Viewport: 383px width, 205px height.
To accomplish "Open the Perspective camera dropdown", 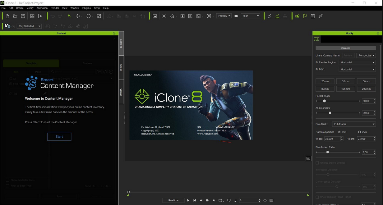I will coord(366,55).
